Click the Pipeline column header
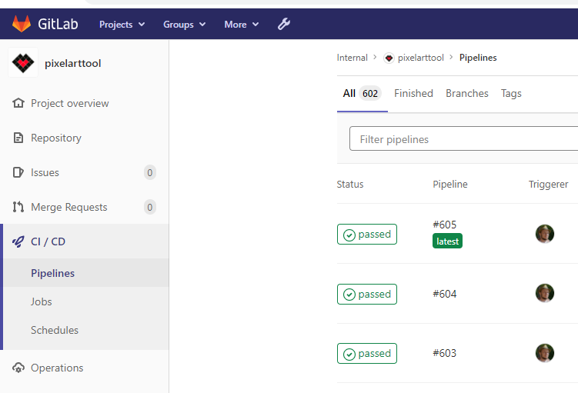Screen dimensions: 578x393 [450, 184]
